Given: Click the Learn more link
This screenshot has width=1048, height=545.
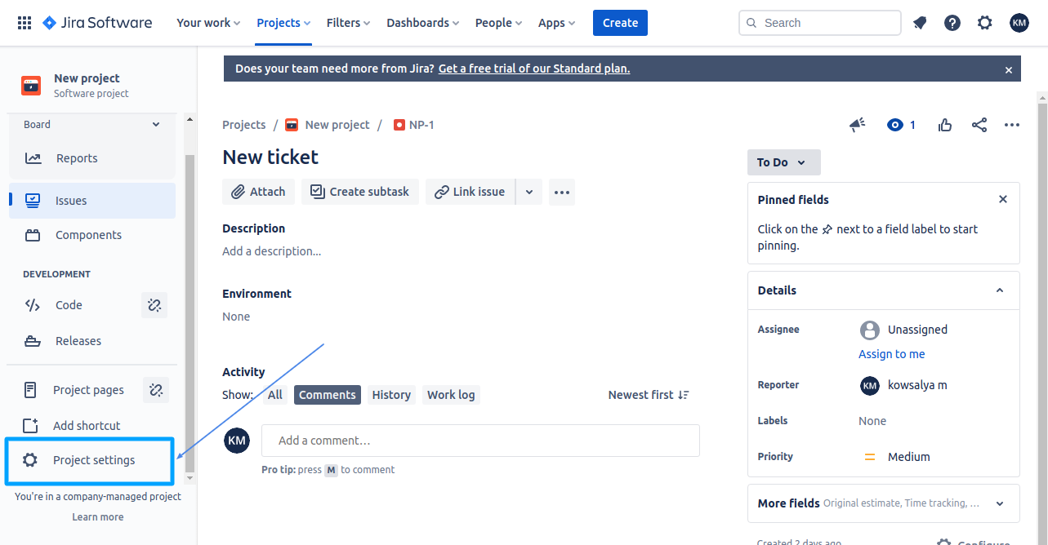Looking at the screenshot, I should click(x=98, y=517).
